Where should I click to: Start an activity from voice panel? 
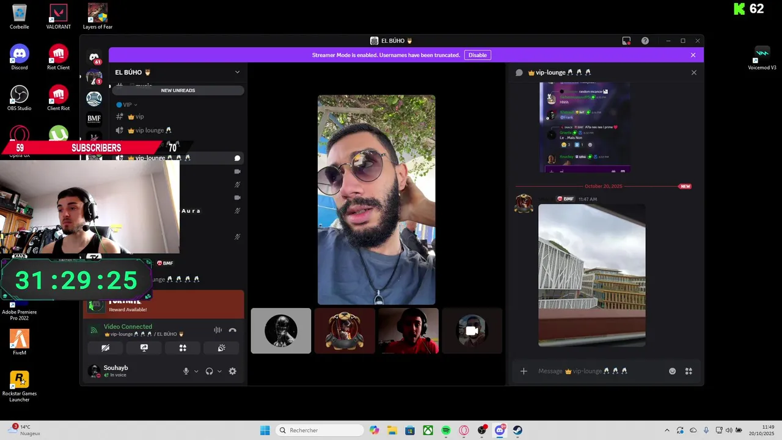coord(183,348)
